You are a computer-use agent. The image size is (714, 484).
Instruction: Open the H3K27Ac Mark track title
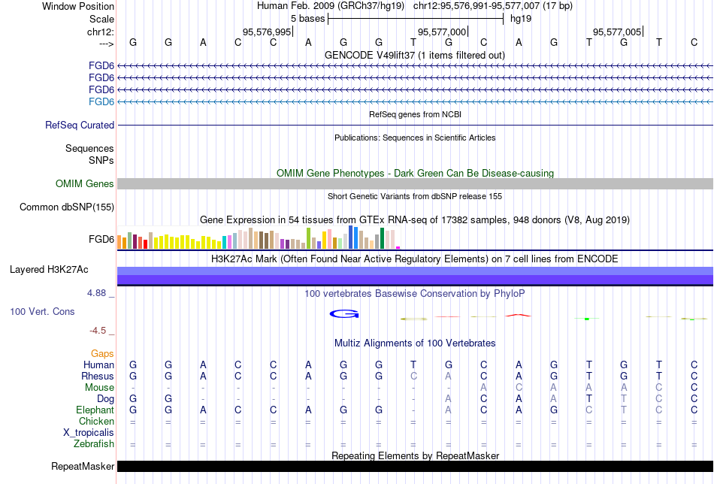click(415, 259)
